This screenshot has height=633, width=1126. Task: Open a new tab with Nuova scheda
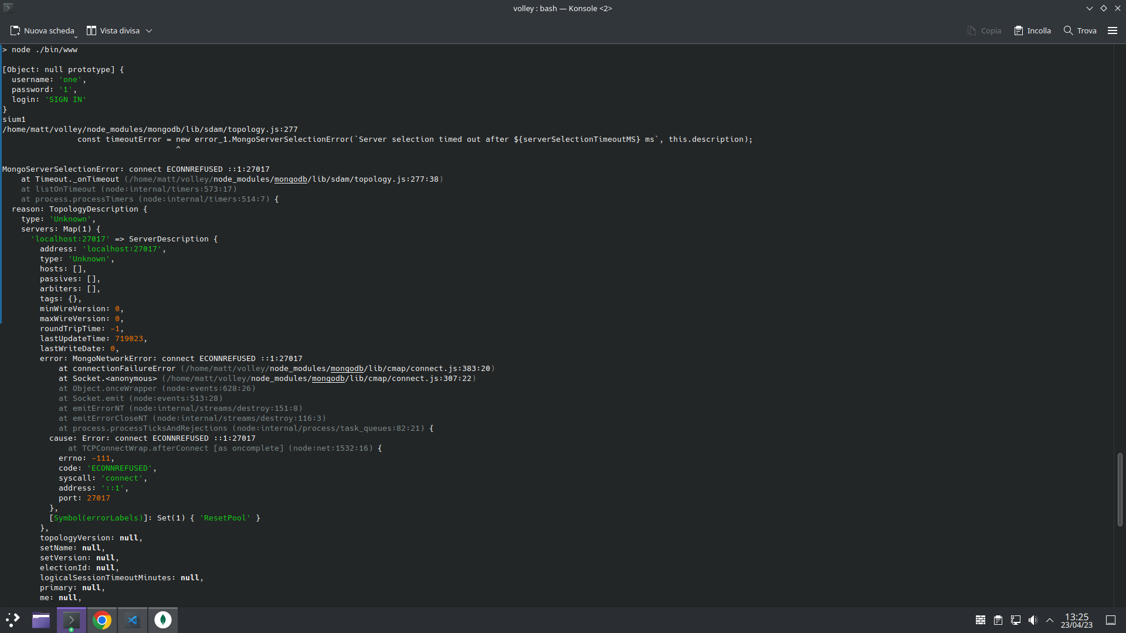click(42, 30)
